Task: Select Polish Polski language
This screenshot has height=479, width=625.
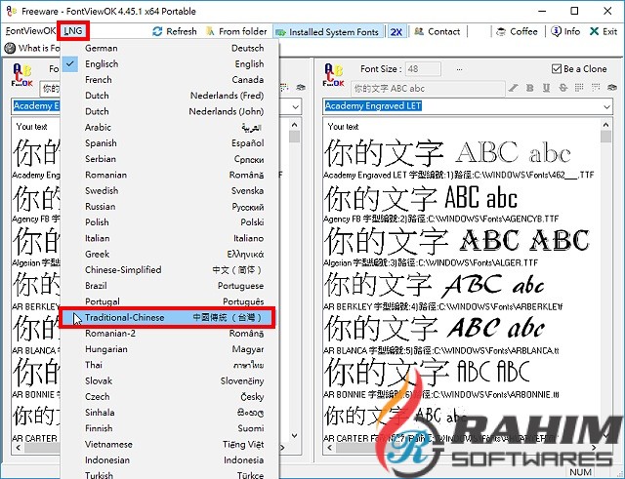Action: point(169,222)
